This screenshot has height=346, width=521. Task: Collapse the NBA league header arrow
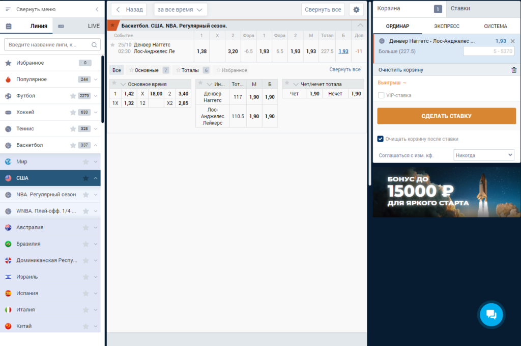pyautogui.click(x=360, y=25)
